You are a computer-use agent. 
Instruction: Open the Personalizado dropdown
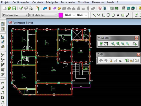(x=15, y=15)
